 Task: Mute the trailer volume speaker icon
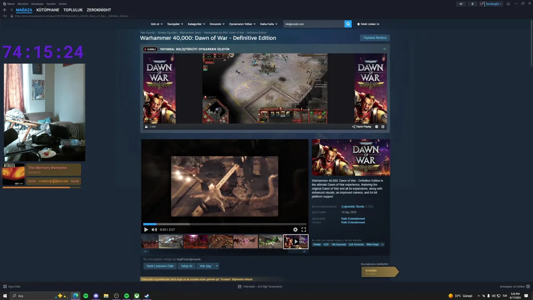(x=154, y=230)
